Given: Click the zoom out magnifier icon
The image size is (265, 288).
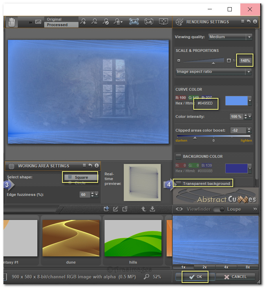Looking at the screenshot, I should [94, 22].
